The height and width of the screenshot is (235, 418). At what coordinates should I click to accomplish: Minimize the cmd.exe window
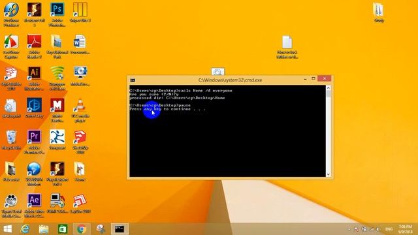pyautogui.click(x=305, y=79)
